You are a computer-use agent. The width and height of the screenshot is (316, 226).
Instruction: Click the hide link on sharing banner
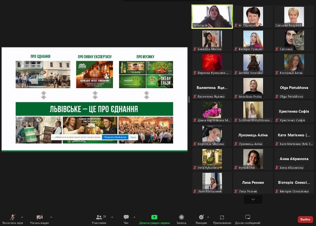point(133,137)
